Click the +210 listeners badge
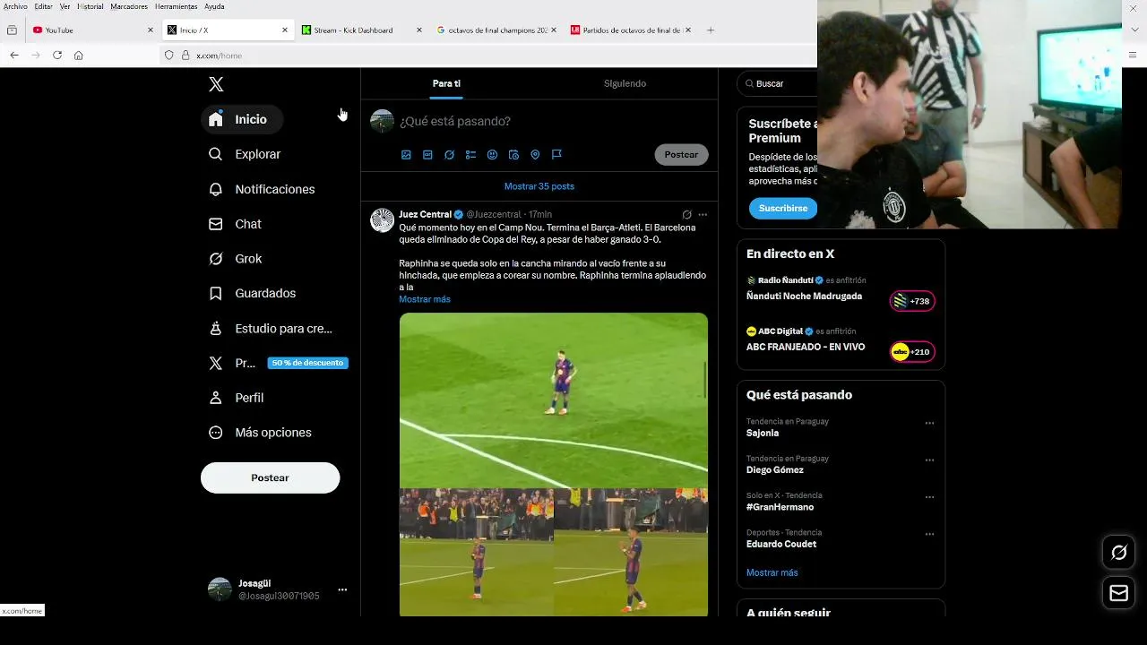 [x=912, y=352]
